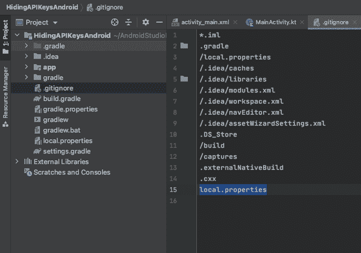Expand the .idea folder
Viewport: 361px width, 253px height.
click(26, 56)
